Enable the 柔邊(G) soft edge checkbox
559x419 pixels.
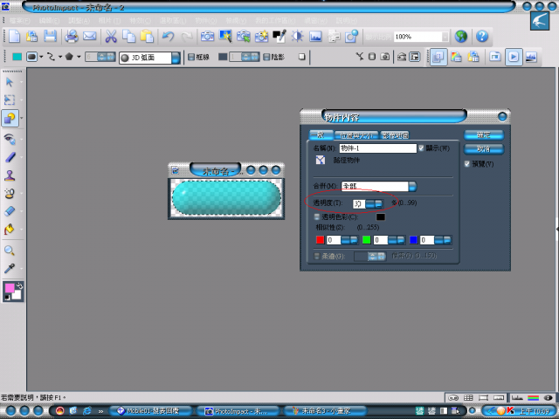tap(316, 256)
